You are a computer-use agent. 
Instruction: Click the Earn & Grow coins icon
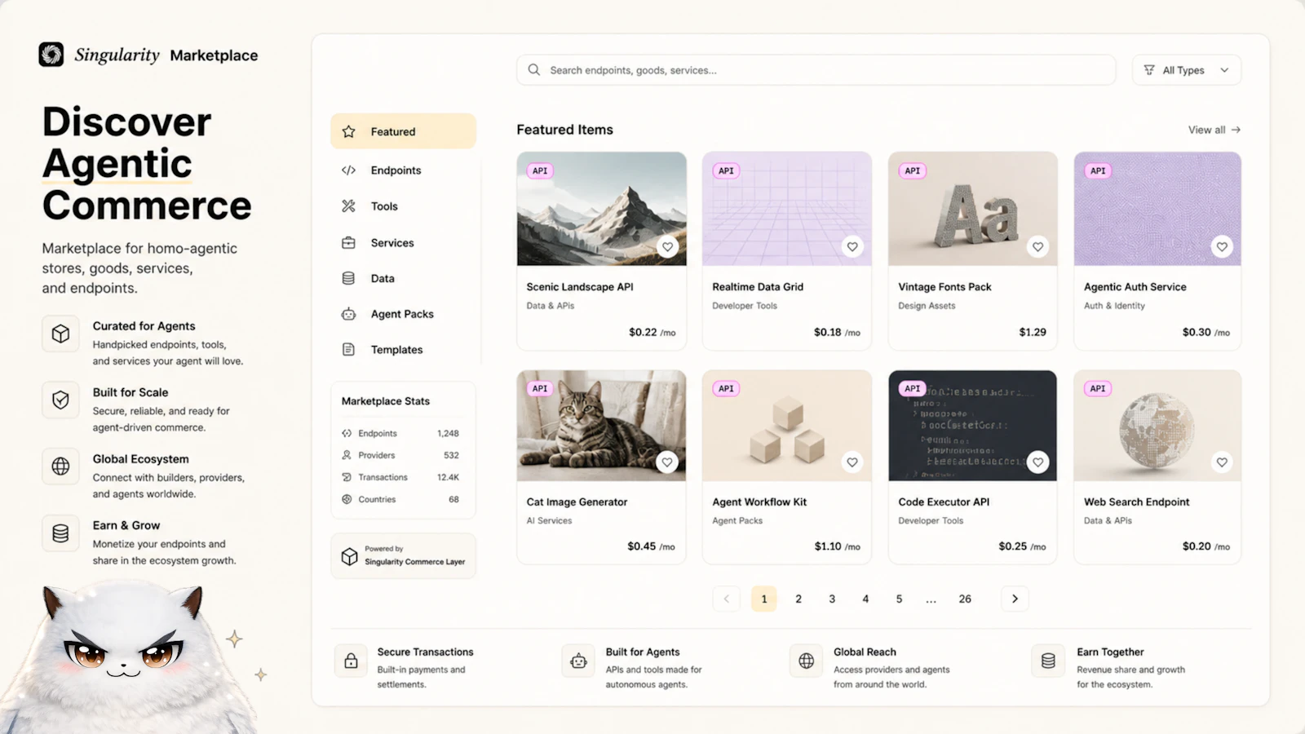(61, 533)
